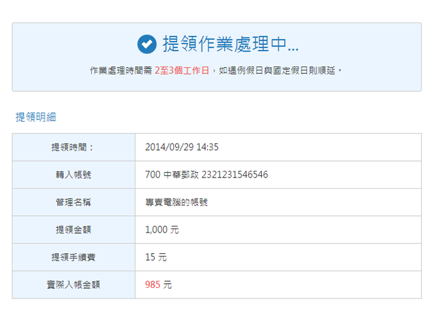Click the 提領作業處理中 heading

[x=230, y=45]
